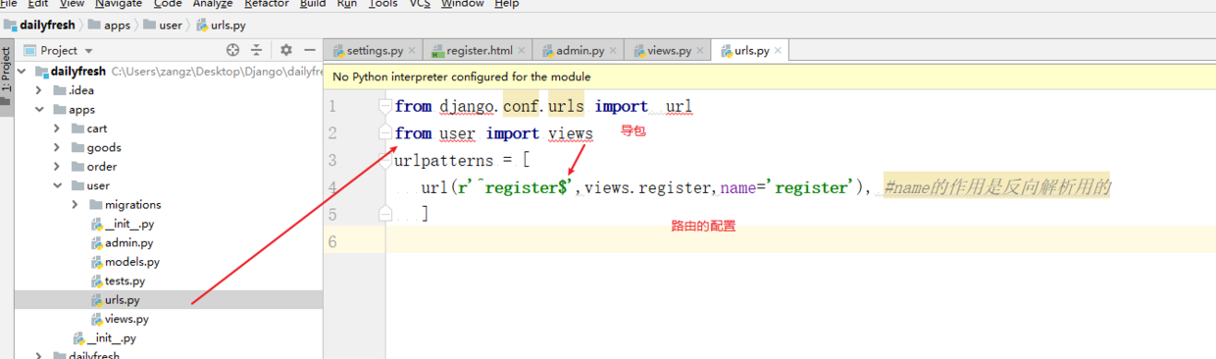Click the word 'urlpatterns' in the code

(x=444, y=160)
